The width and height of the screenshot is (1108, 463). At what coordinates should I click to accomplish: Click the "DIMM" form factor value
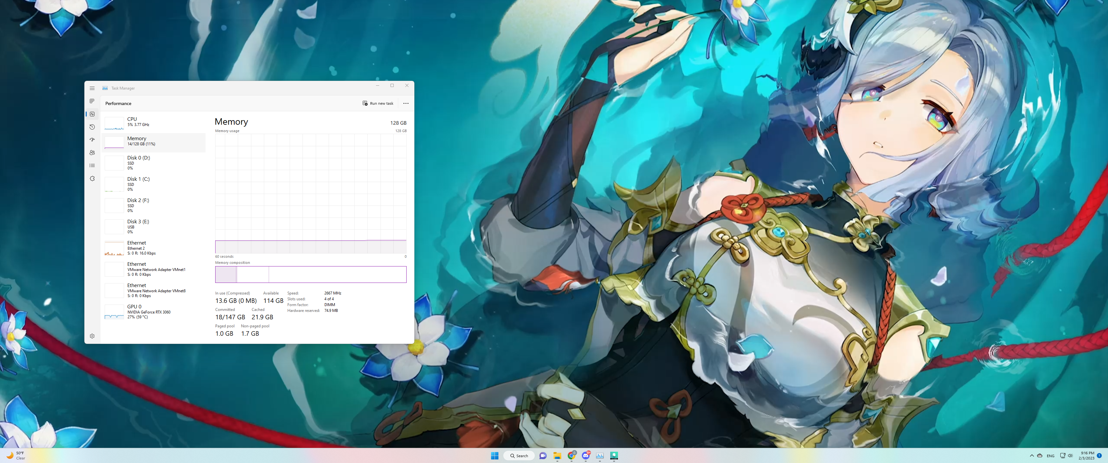click(330, 305)
